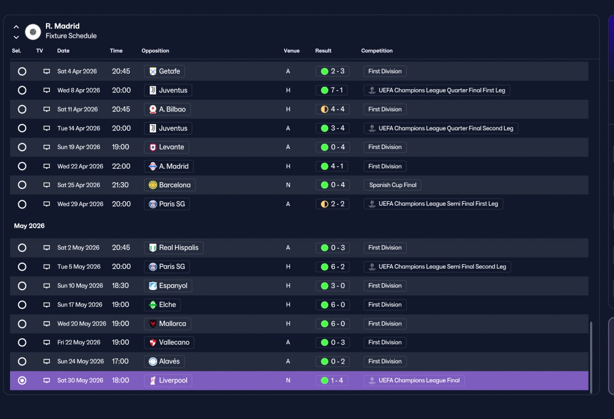Click the half-orange draw indicator for A. Bilbao
The image size is (614, 419).
tap(324, 109)
